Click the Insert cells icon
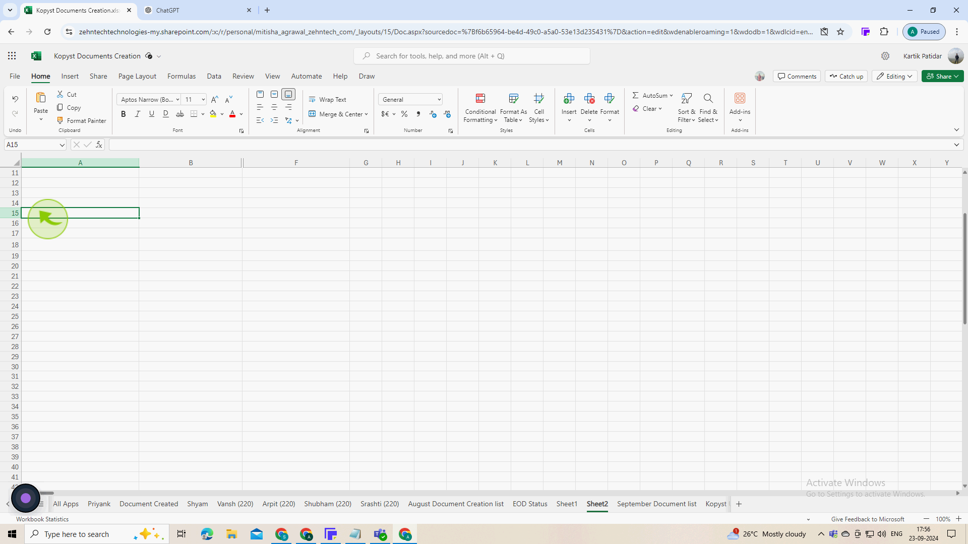The height and width of the screenshot is (544, 968). 569,98
